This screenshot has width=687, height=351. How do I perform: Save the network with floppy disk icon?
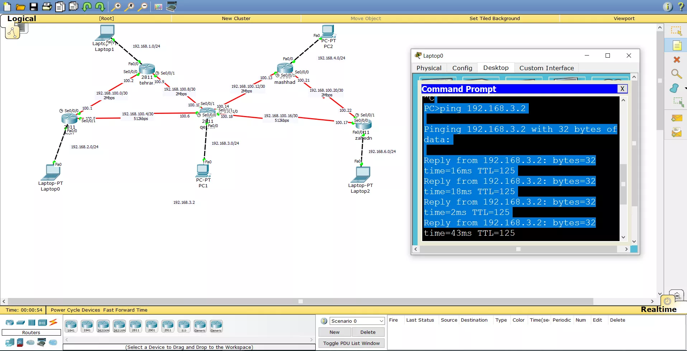[34, 6]
